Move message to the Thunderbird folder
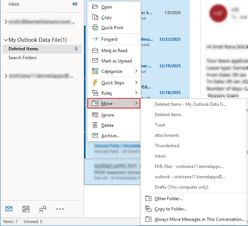 [x=167, y=146]
